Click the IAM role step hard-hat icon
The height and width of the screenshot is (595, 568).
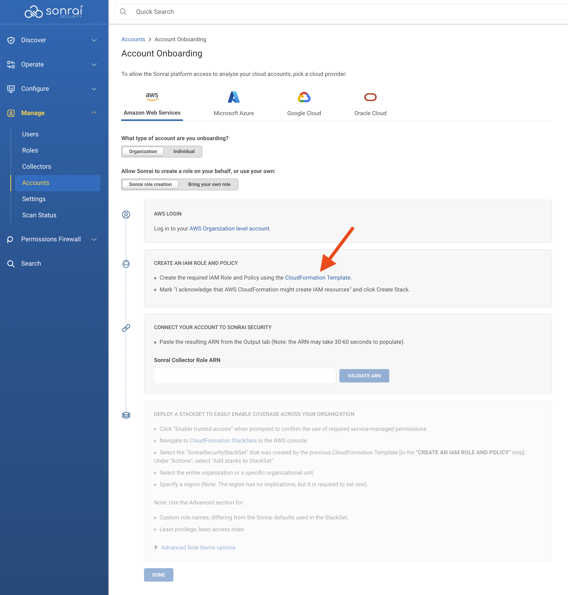126,264
